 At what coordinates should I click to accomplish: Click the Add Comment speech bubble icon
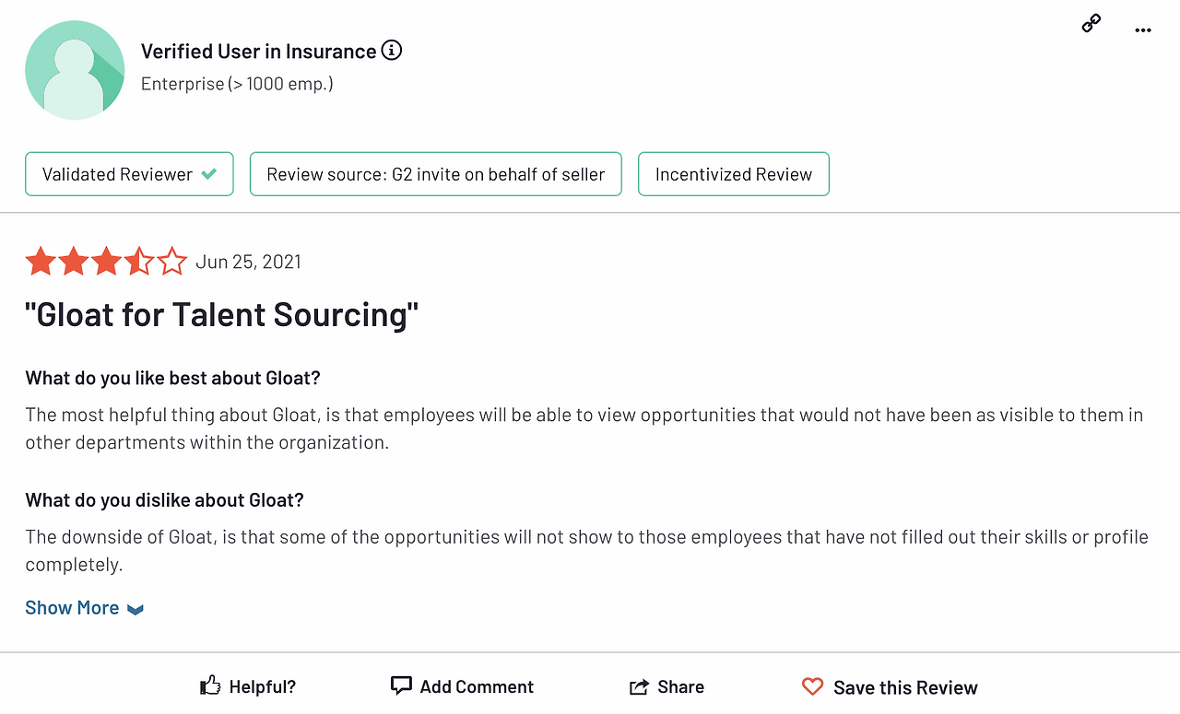pyautogui.click(x=401, y=685)
